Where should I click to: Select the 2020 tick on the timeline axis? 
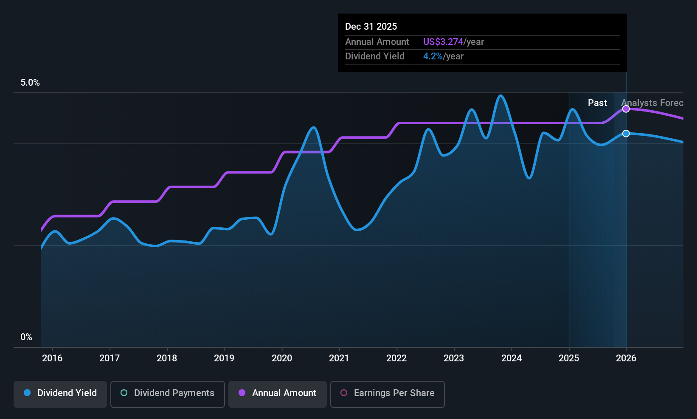click(x=282, y=358)
